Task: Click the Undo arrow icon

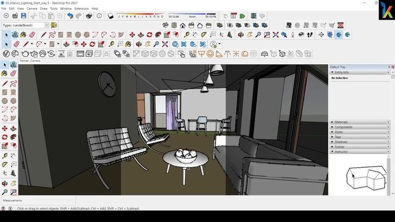Action: tap(70, 16)
